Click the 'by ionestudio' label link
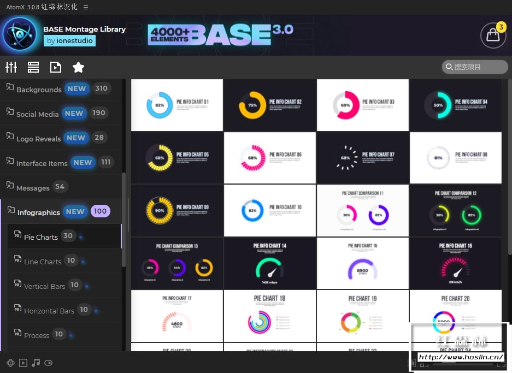This screenshot has height=373, width=512. (x=69, y=41)
